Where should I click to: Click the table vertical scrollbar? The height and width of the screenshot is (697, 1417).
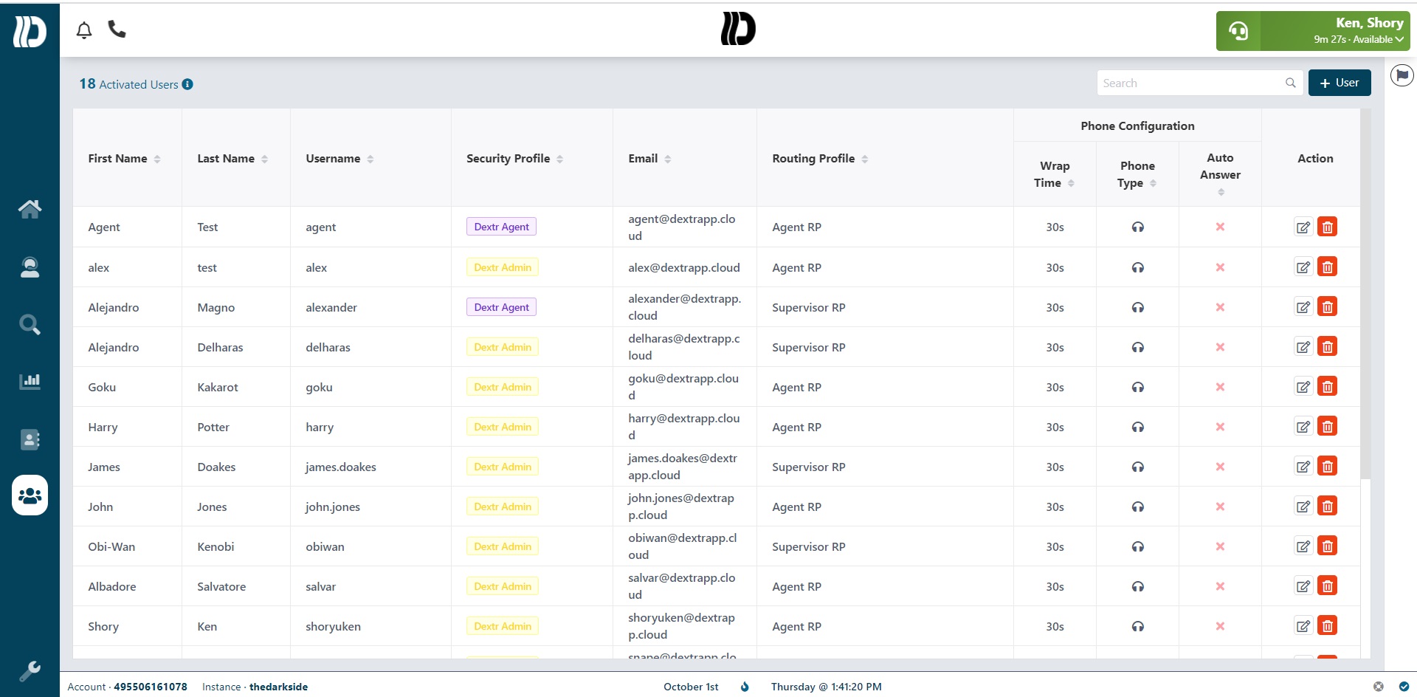[1365, 295]
